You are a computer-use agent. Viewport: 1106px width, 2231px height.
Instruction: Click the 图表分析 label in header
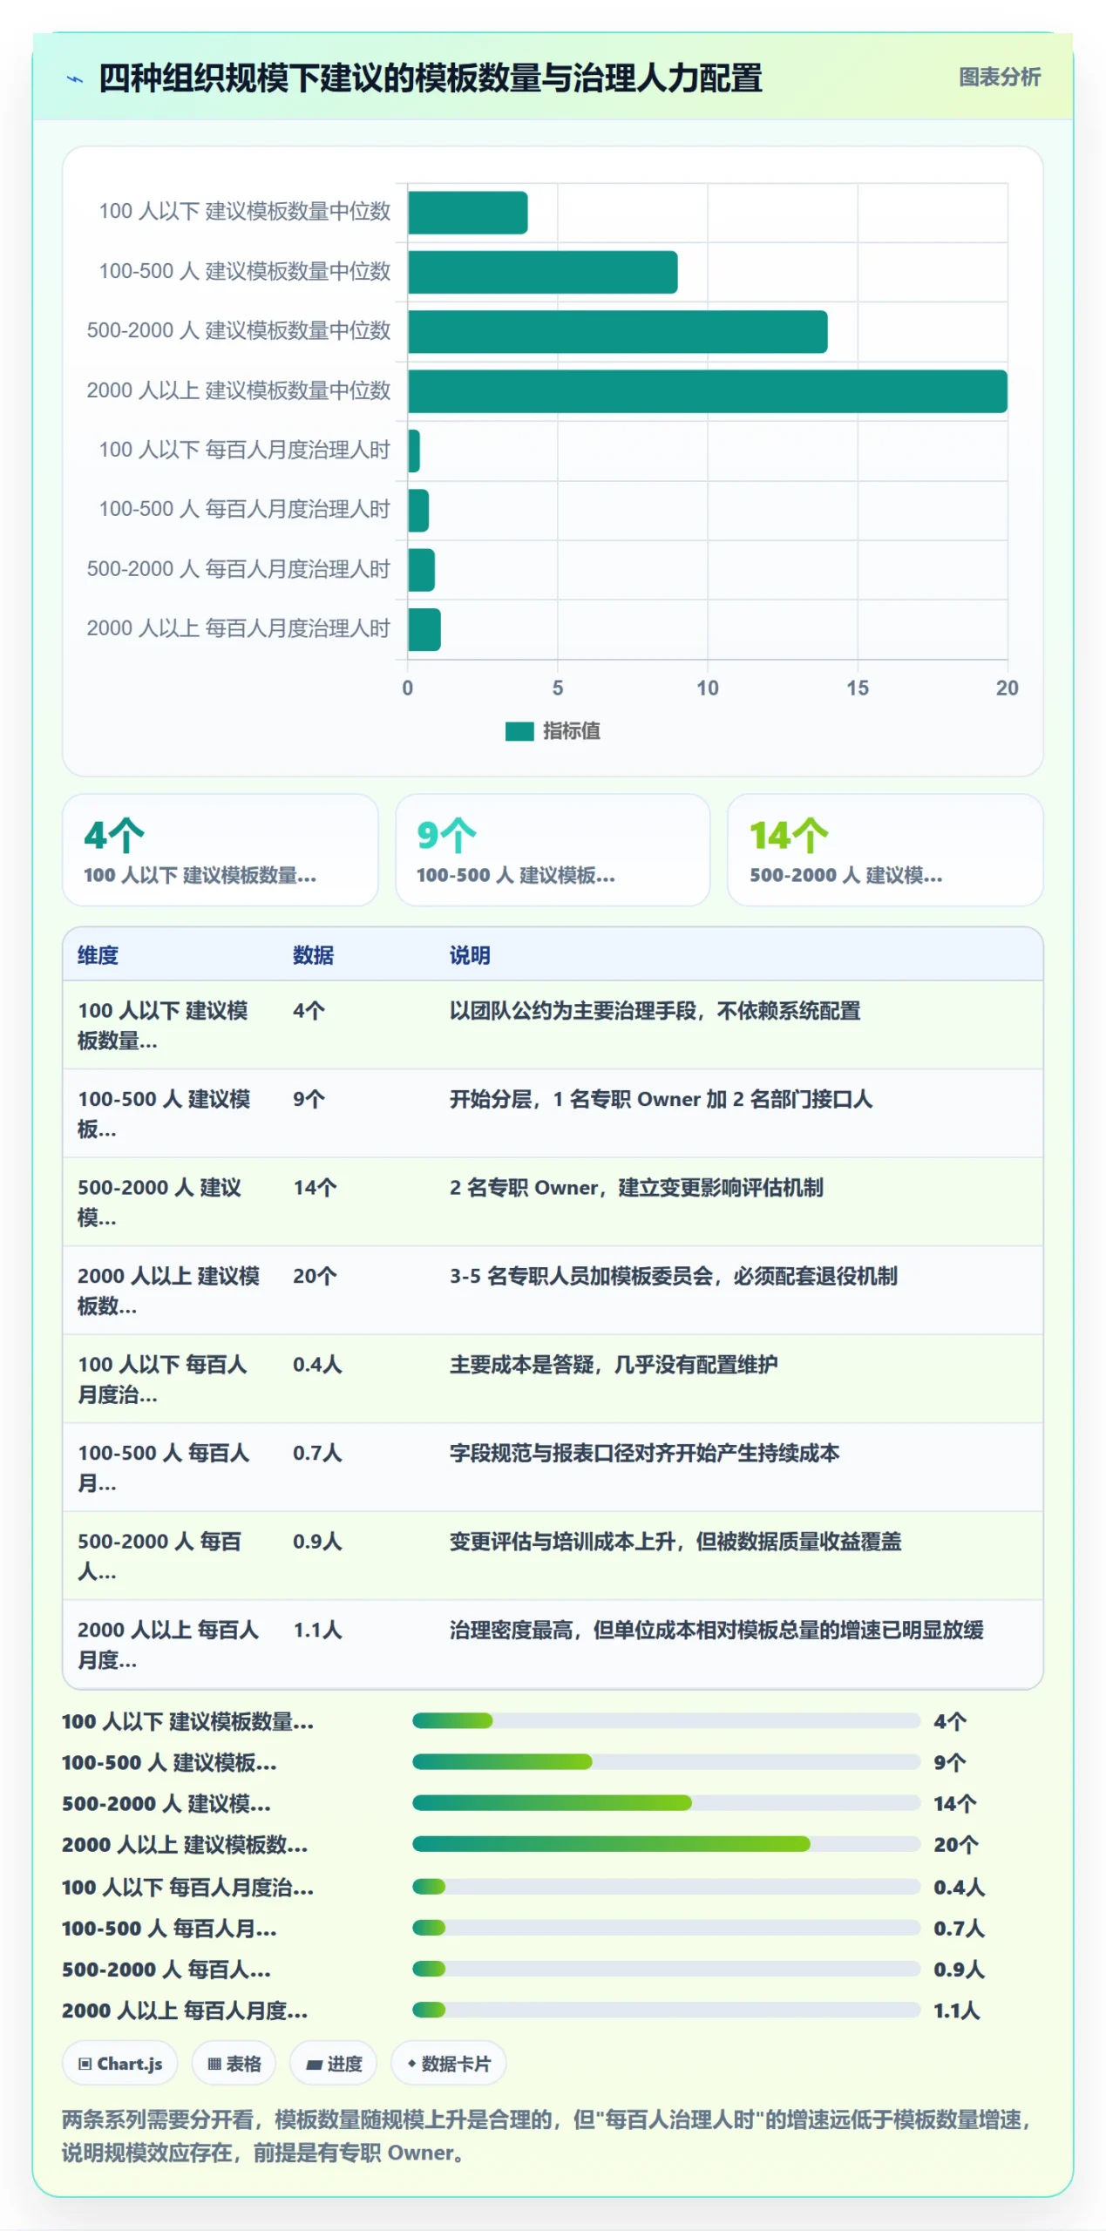pyautogui.click(x=999, y=78)
